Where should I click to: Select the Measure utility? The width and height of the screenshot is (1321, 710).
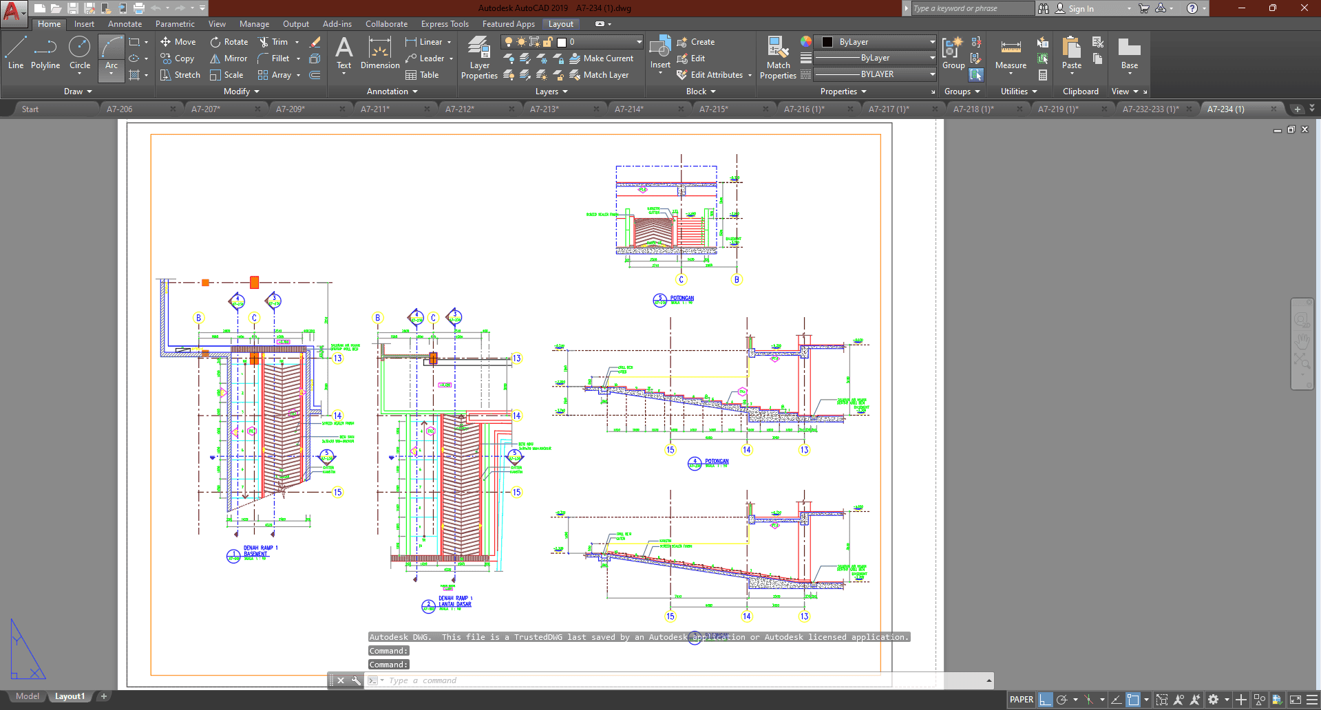(1011, 54)
